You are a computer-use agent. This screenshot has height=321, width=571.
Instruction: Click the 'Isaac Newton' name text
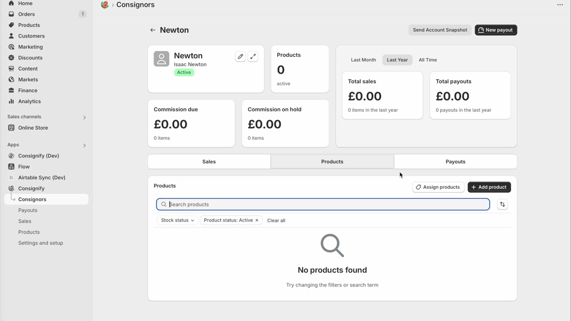(x=190, y=65)
